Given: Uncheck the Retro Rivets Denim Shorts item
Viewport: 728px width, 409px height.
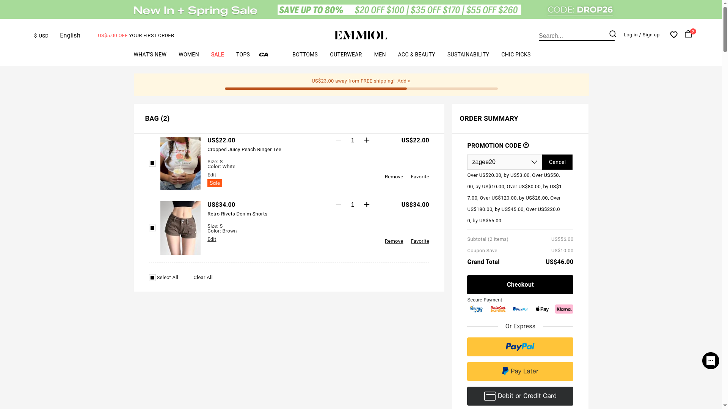Looking at the screenshot, I should tap(152, 228).
